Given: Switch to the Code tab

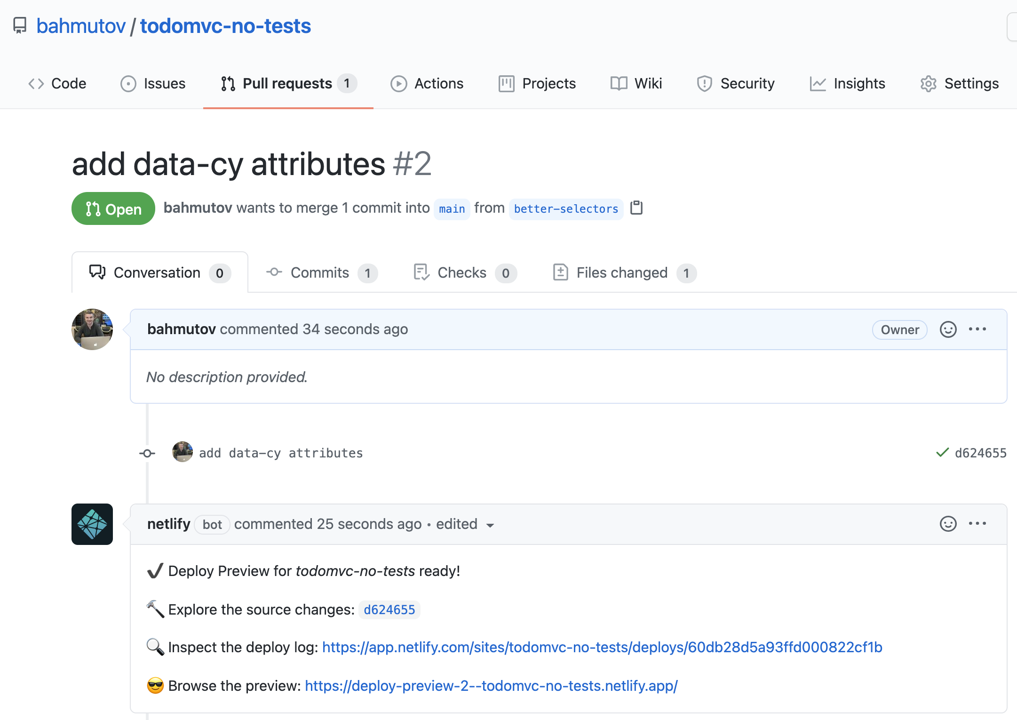Looking at the screenshot, I should pyautogui.click(x=57, y=84).
